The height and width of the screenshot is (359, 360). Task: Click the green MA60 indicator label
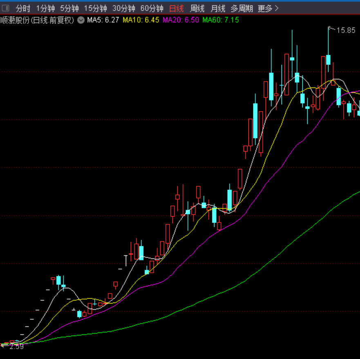coord(221,20)
